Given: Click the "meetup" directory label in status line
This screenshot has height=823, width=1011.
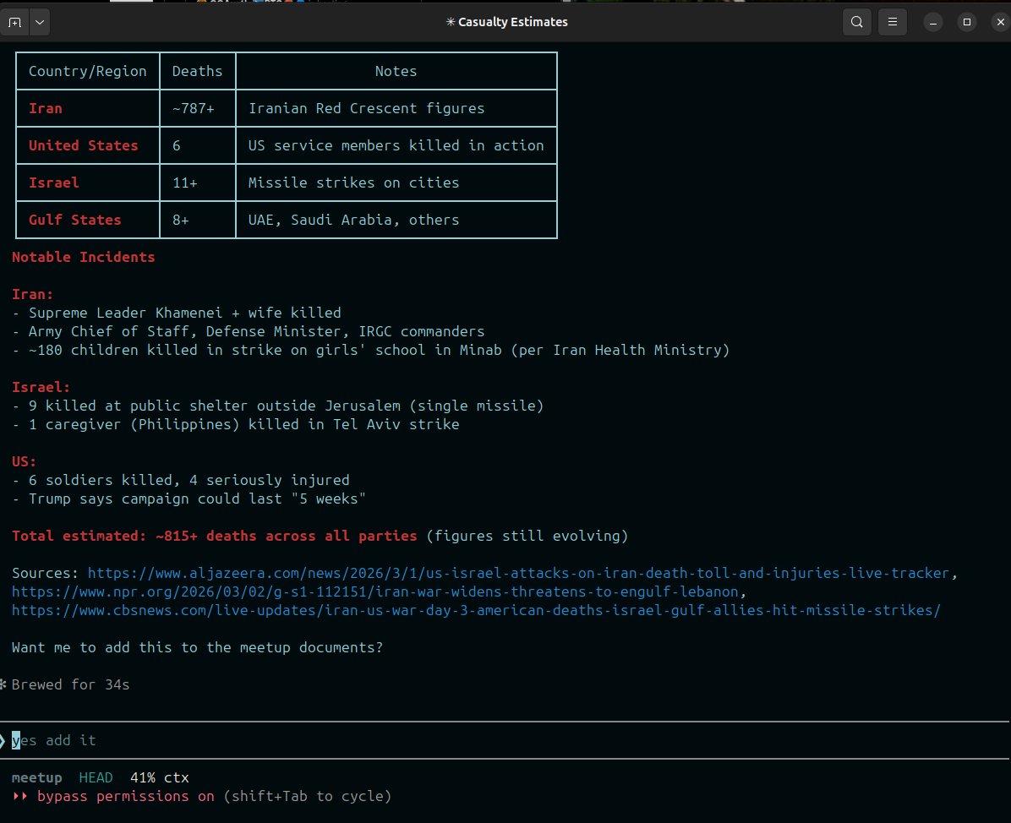Looking at the screenshot, I should [x=36, y=778].
